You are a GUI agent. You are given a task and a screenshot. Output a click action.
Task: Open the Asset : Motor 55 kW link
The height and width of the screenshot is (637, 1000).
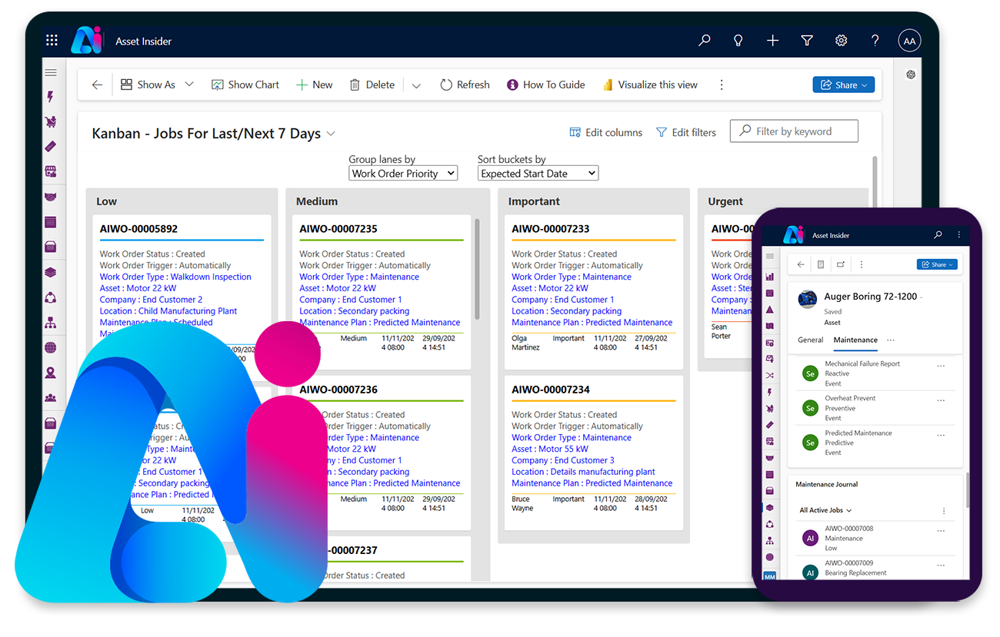click(x=550, y=450)
